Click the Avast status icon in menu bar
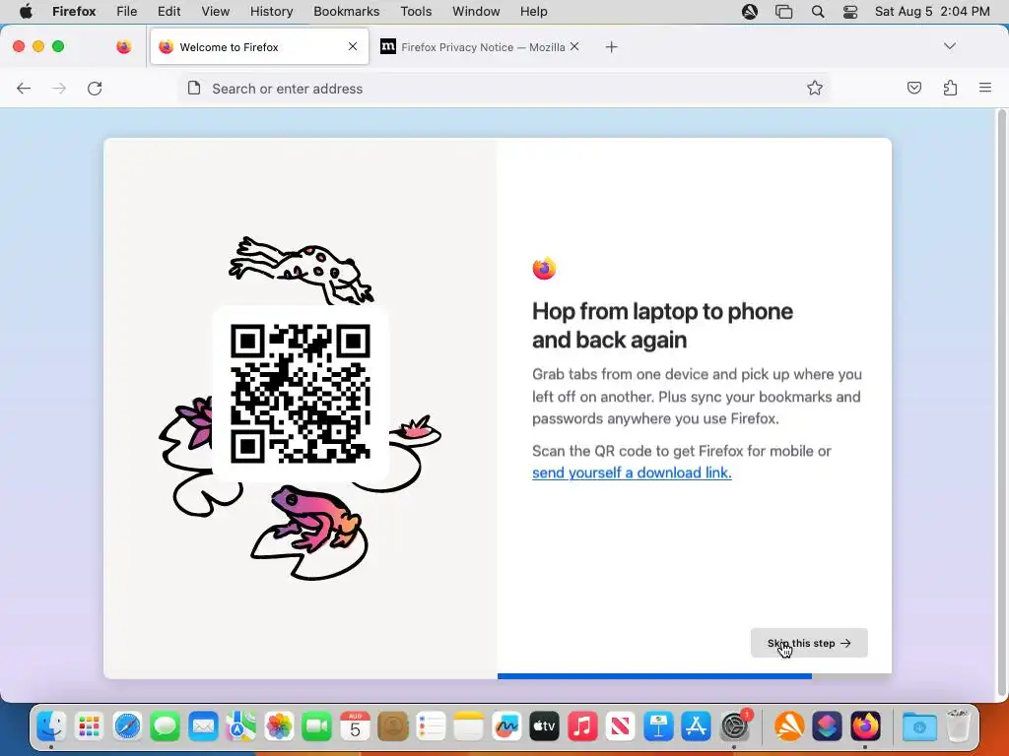 point(750,12)
